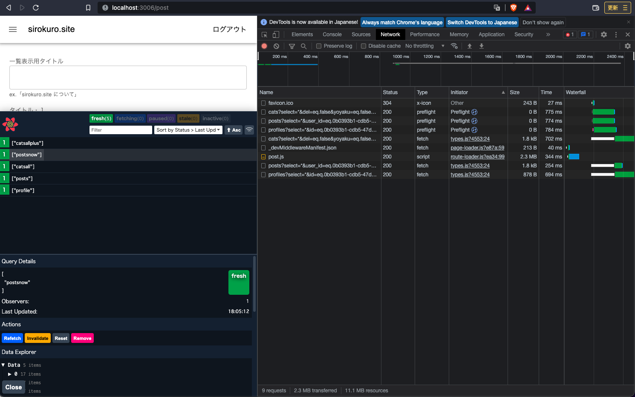Click the React Query flower logo
Screen dimensions: 635x397
(10, 124)
